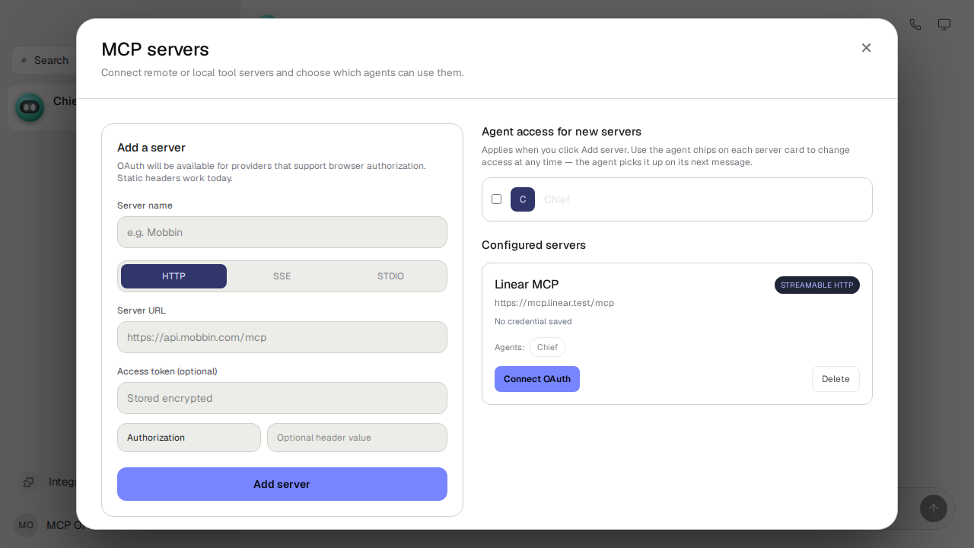Switch transport to SSE
Image resolution: width=974 pixels, height=548 pixels.
pyautogui.click(x=282, y=276)
